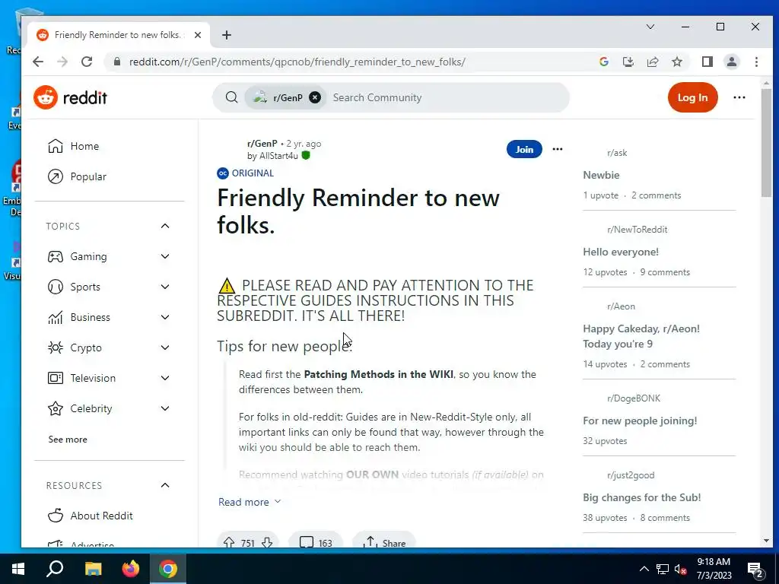Open the tab search chevron
The width and height of the screenshot is (779, 584).
[650, 27]
